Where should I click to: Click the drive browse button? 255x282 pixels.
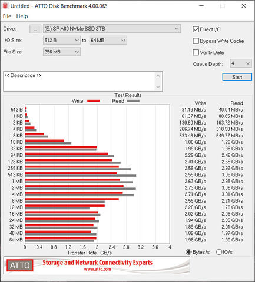pos(35,29)
